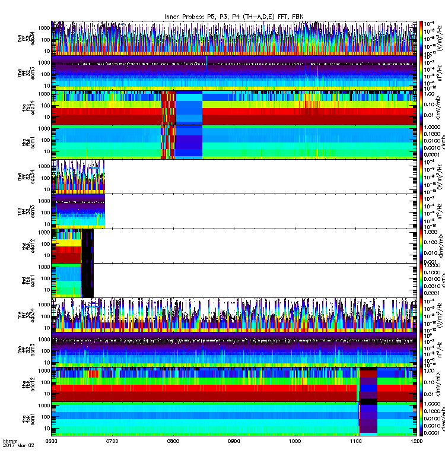The image size is (445, 475).
Task: Click the 0700 time axis label
Action: pyautogui.click(x=112, y=441)
